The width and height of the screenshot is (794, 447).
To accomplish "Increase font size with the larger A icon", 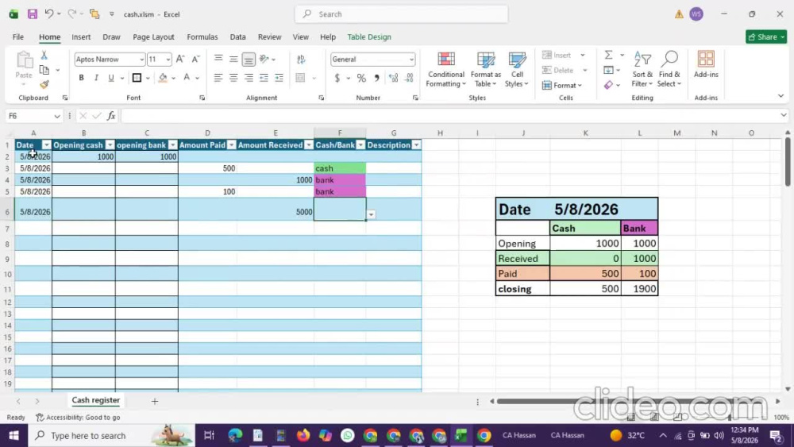I will point(180,60).
